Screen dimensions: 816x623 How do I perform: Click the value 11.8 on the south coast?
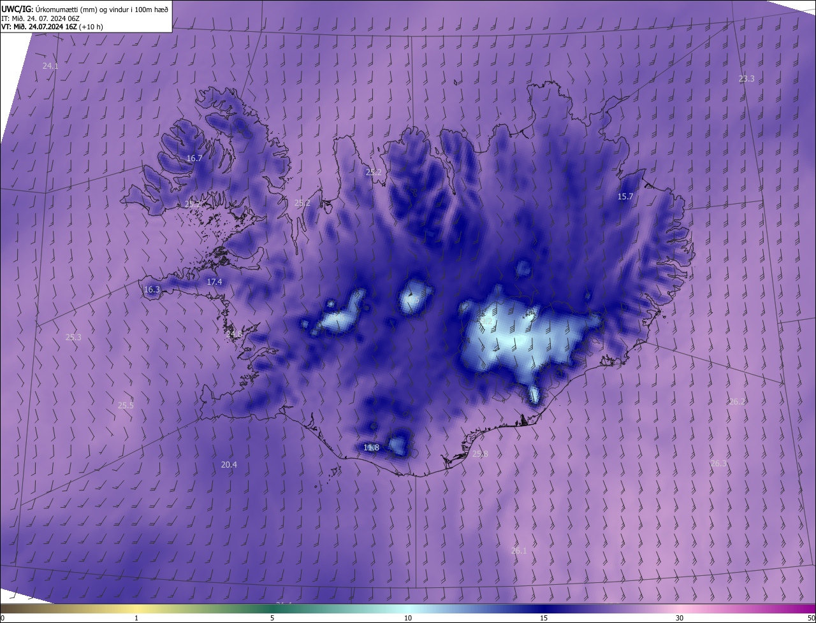371,448
